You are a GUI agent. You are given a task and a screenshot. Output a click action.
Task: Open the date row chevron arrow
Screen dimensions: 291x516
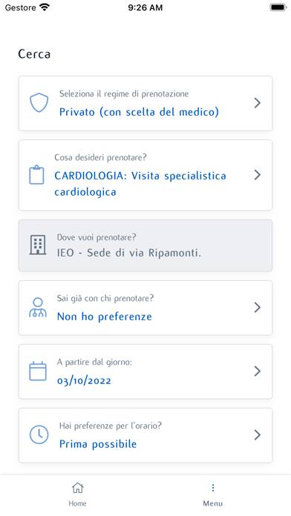tap(258, 371)
